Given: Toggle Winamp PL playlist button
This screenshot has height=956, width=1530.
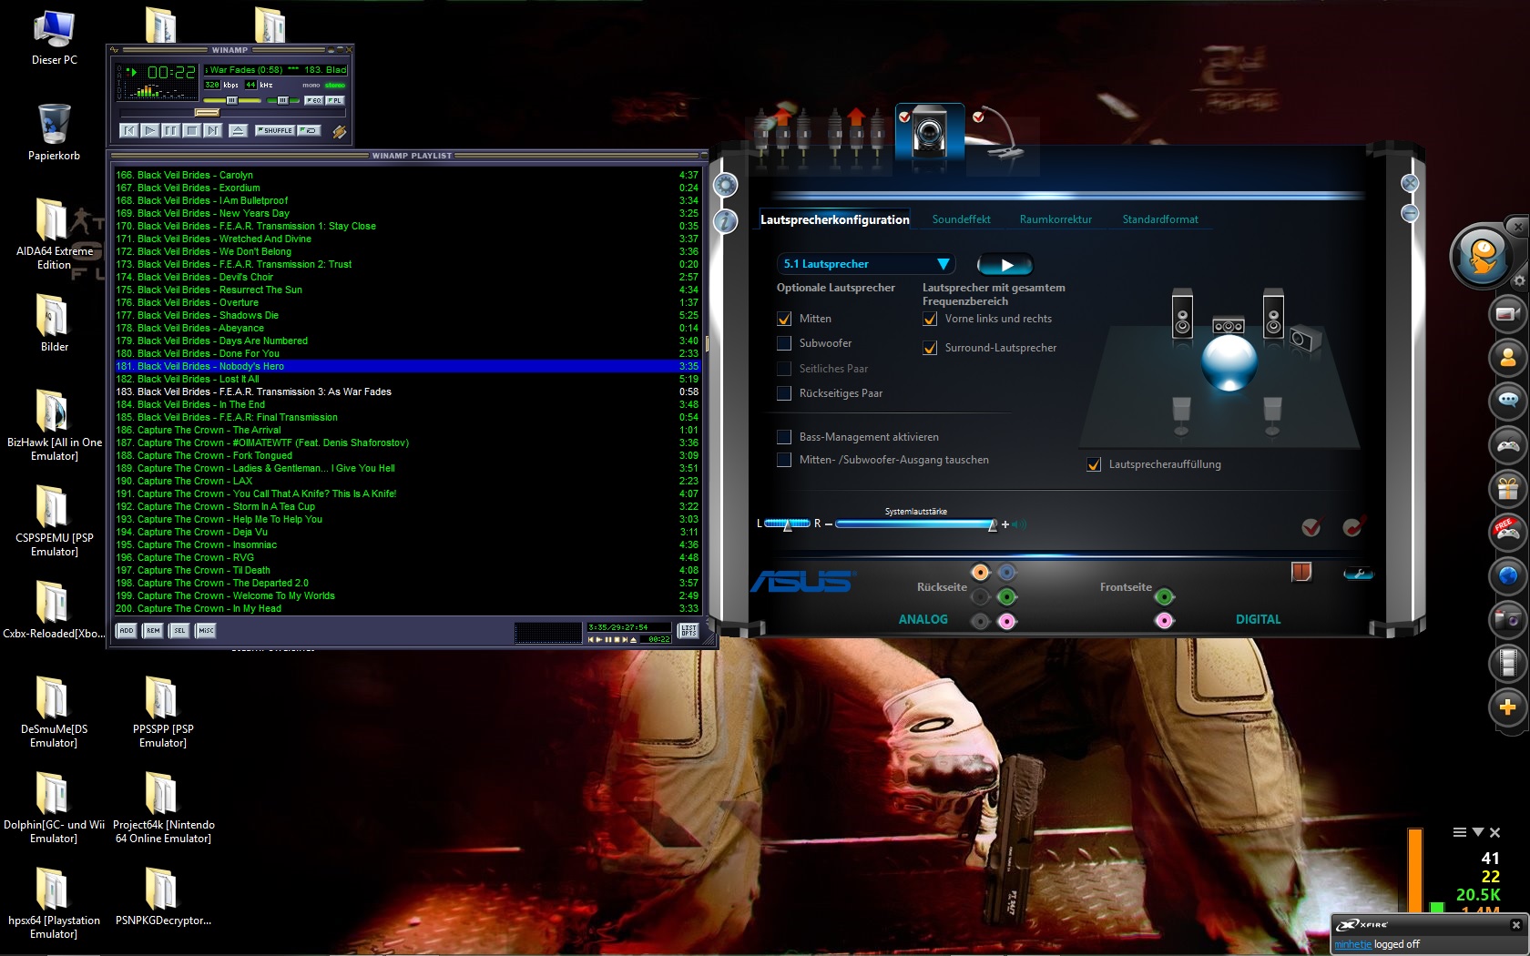Looking at the screenshot, I should coord(334,100).
